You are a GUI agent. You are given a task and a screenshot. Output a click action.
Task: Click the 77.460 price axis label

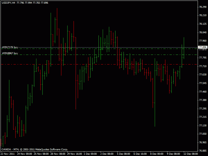tap(203, 91)
